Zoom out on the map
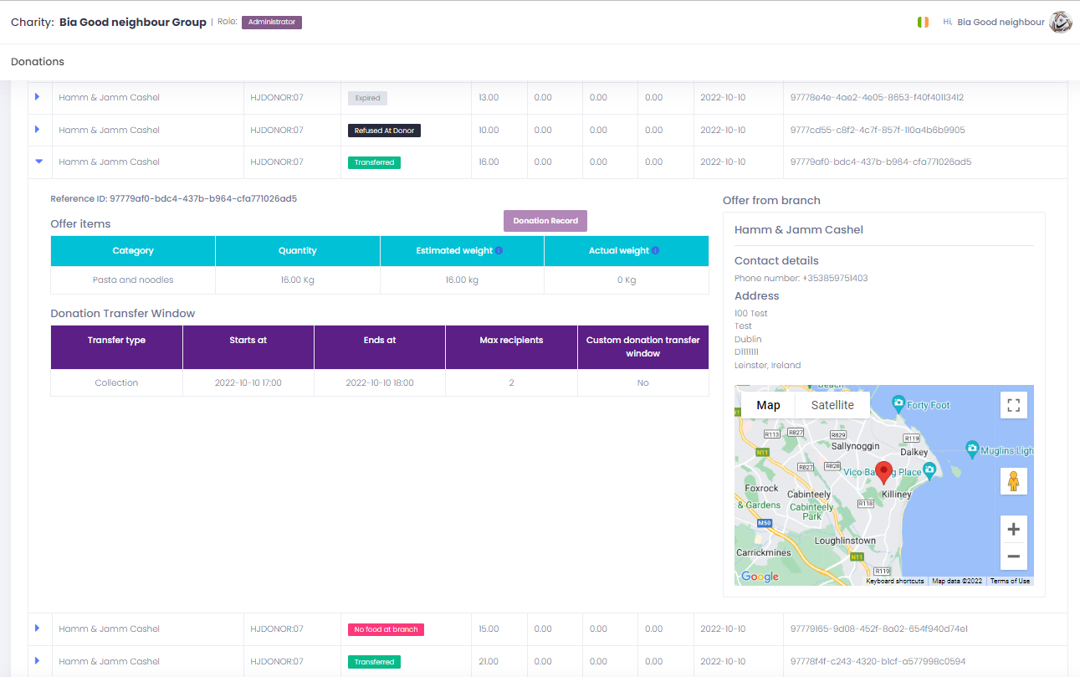 pos(1014,556)
